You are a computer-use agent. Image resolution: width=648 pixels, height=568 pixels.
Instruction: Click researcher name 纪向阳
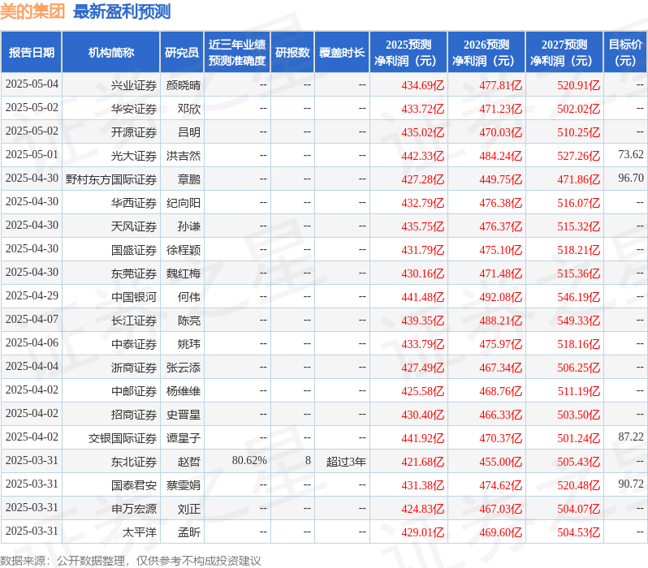click(x=184, y=203)
